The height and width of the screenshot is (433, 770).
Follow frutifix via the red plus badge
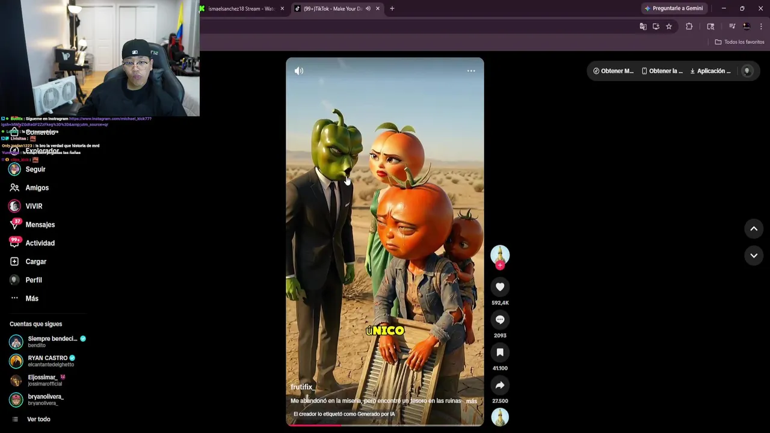[500, 265]
